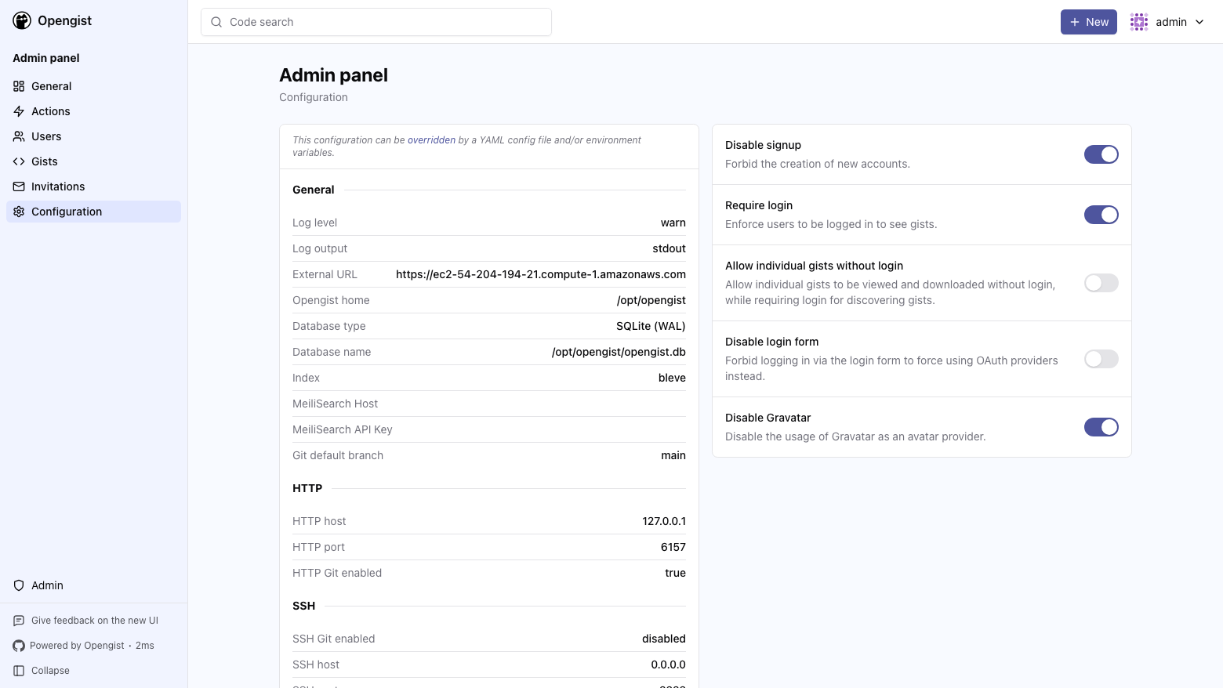Click the magnifier icon in Code search

pyautogui.click(x=216, y=22)
